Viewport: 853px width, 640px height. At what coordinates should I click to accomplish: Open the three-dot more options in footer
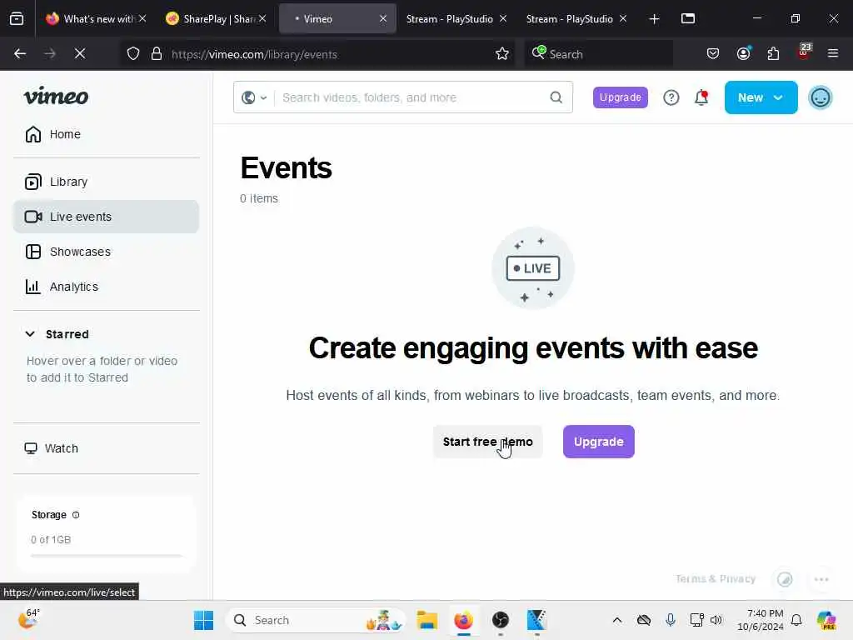point(821,580)
